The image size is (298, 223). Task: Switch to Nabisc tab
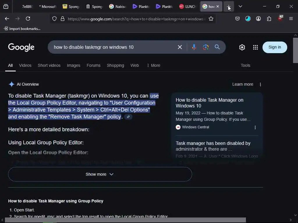point(118,6)
